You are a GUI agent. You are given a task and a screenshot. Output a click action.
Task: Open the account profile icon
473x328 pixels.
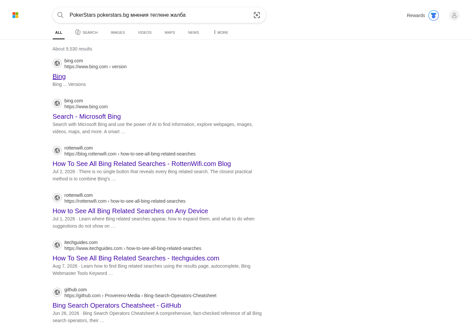[x=454, y=15]
